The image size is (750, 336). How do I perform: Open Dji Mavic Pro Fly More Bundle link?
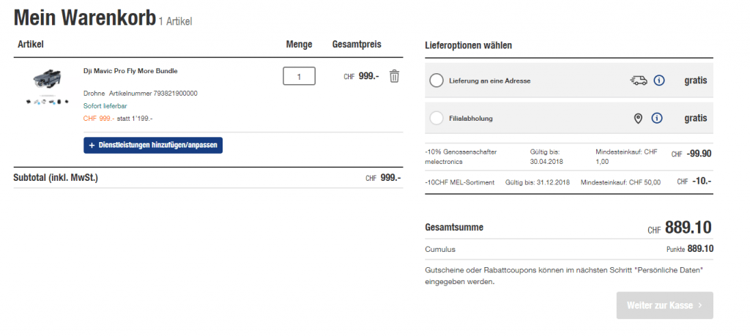pos(130,71)
